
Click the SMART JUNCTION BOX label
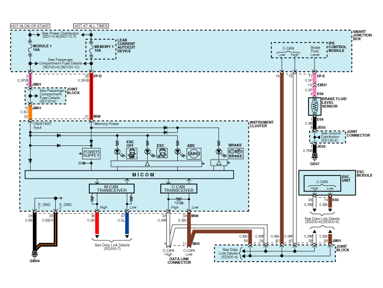[x=362, y=35]
